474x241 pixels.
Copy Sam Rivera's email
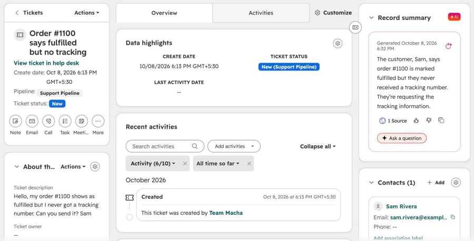(452, 217)
